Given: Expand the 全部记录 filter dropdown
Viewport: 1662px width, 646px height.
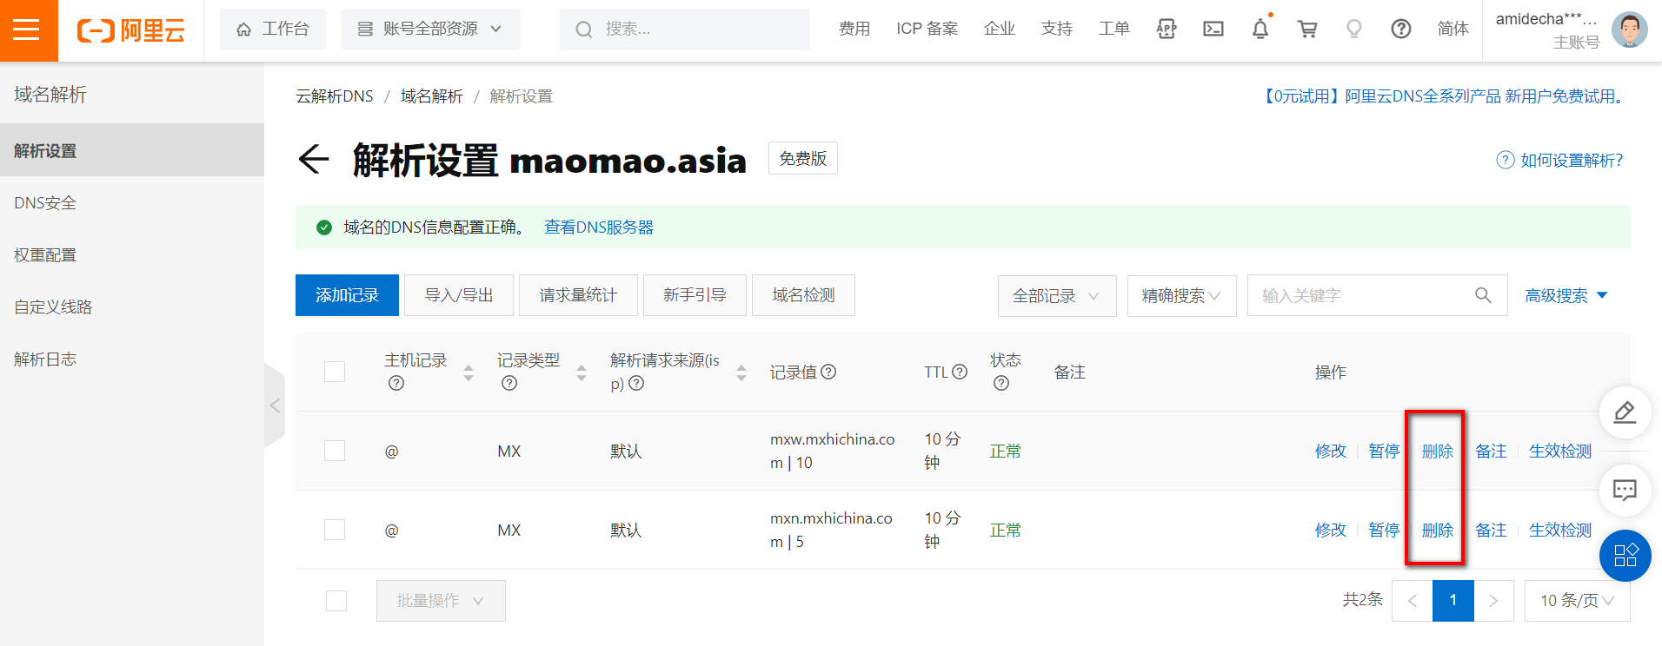Looking at the screenshot, I should click(1056, 296).
